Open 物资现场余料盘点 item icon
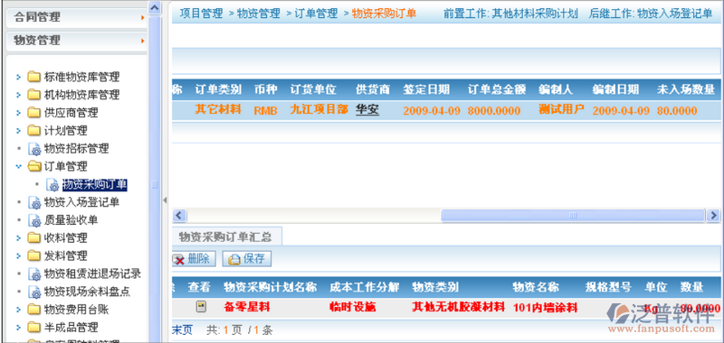 [x=34, y=292]
